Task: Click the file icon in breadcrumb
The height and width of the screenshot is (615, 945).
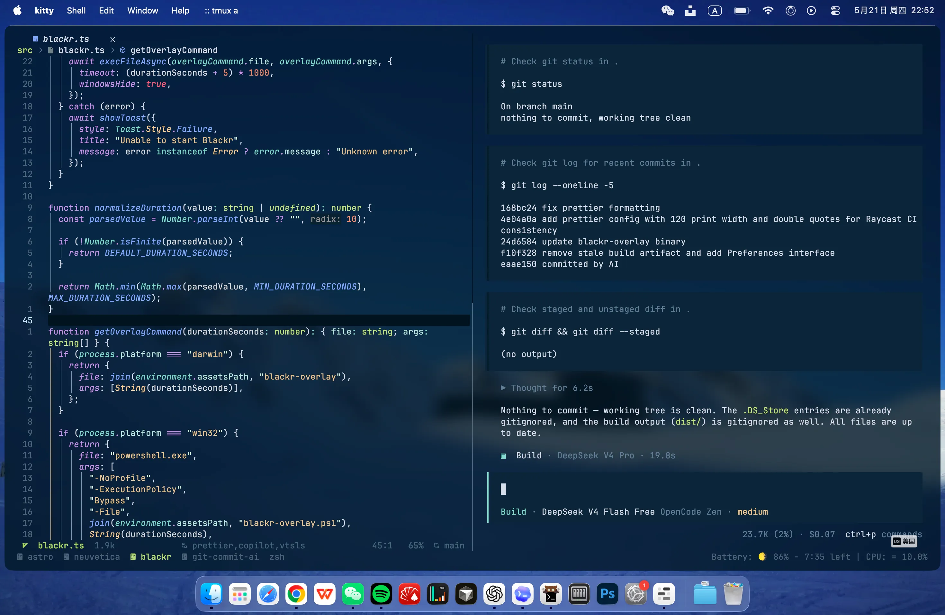Action: [x=51, y=50]
